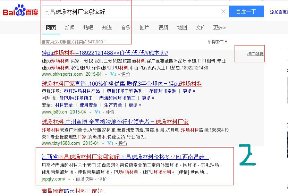This screenshot has height=193, width=288.
Task: Open 材料安全 sublink
Action: (64, 105)
